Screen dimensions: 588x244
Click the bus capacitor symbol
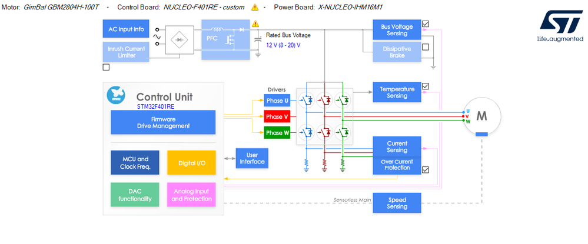(x=258, y=40)
